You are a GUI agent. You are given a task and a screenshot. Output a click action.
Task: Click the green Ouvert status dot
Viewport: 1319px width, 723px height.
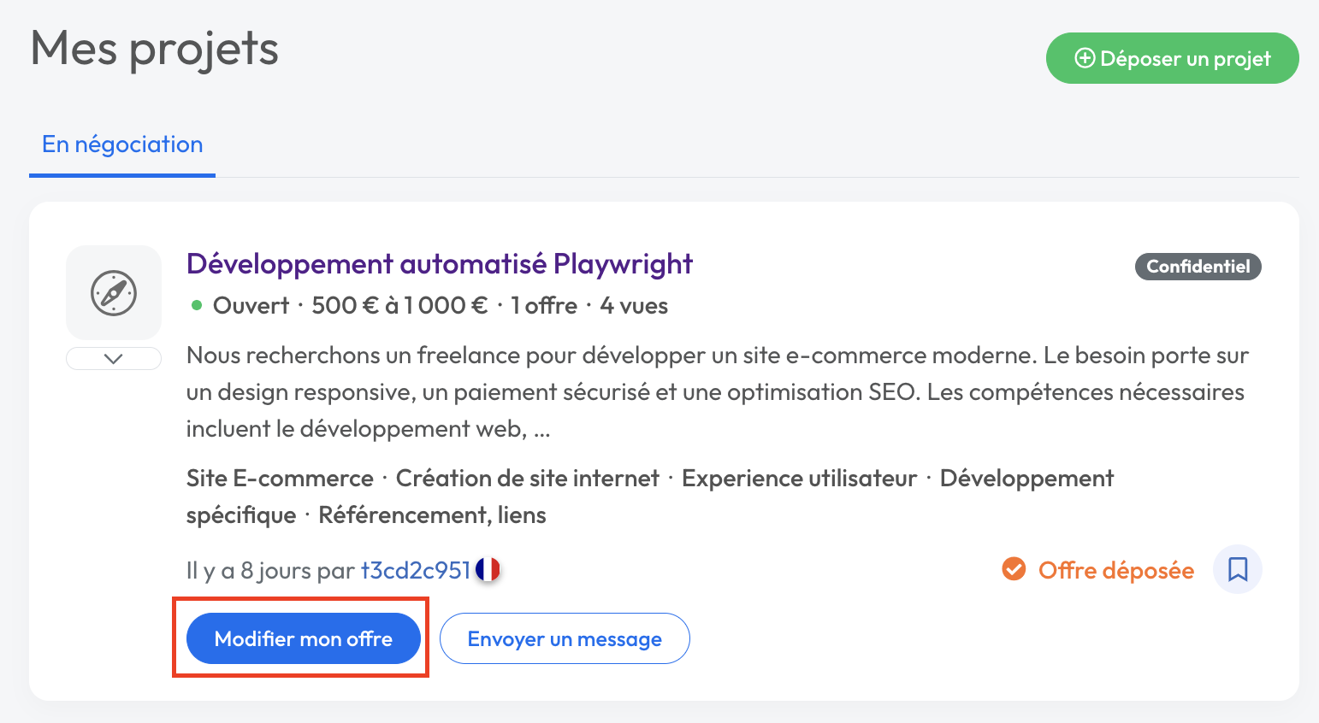click(x=197, y=305)
